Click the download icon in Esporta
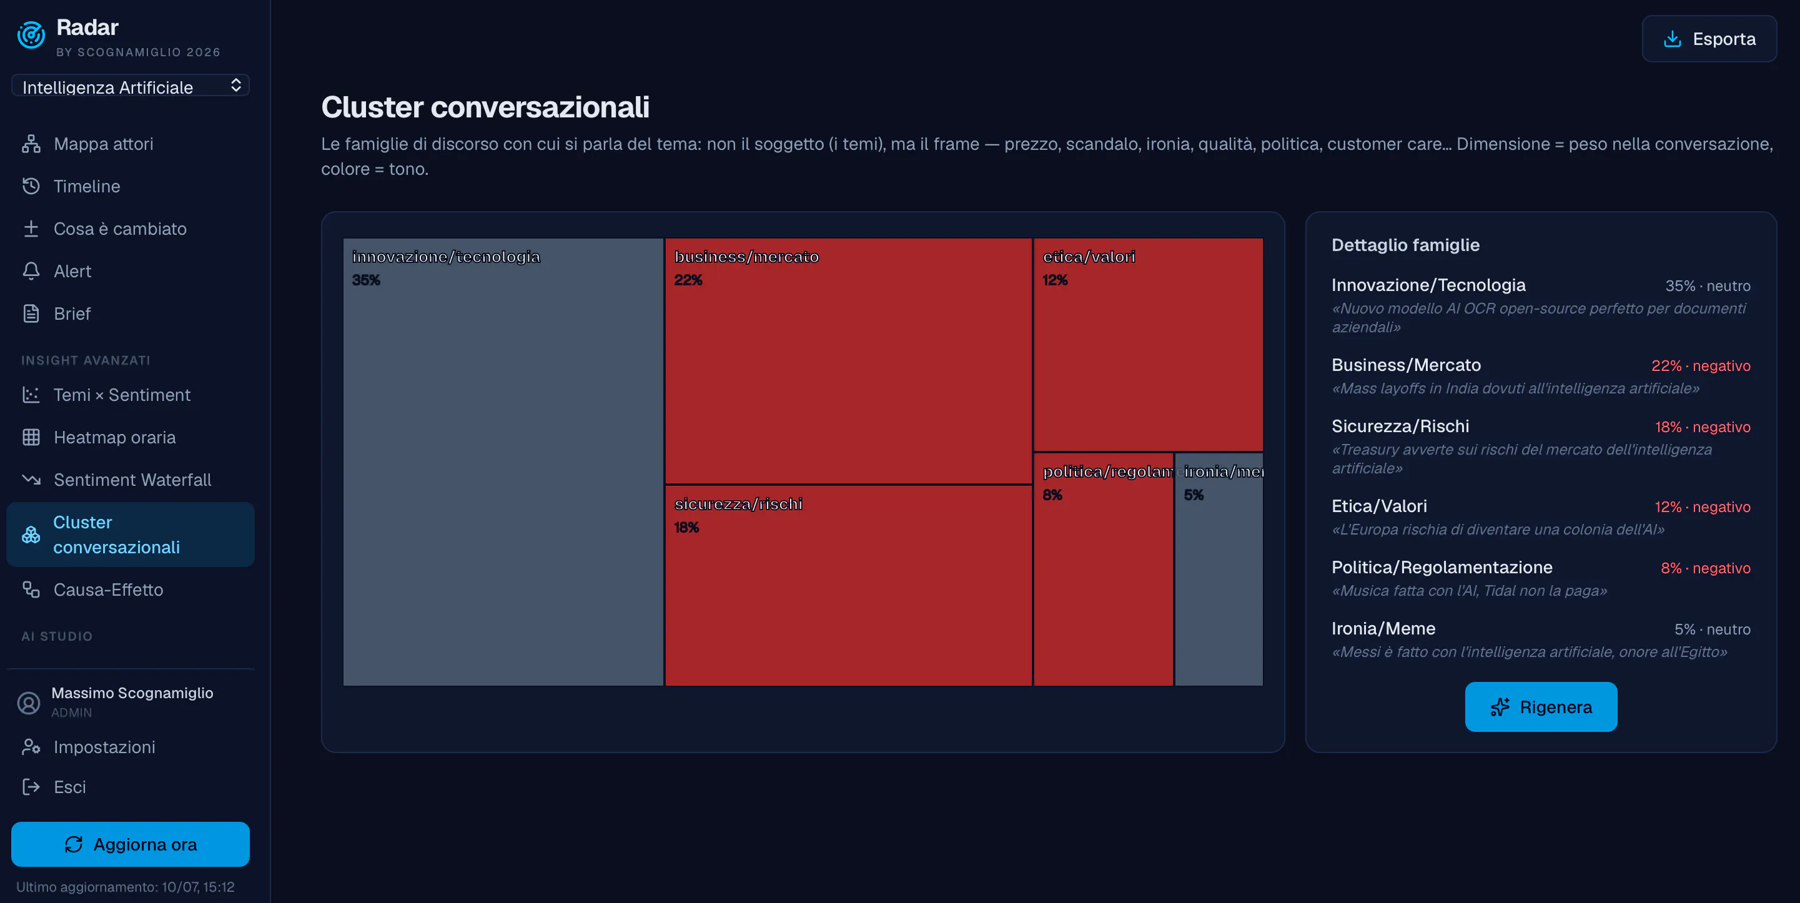Screen dimensions: 1800x903 coord(1672,39)
